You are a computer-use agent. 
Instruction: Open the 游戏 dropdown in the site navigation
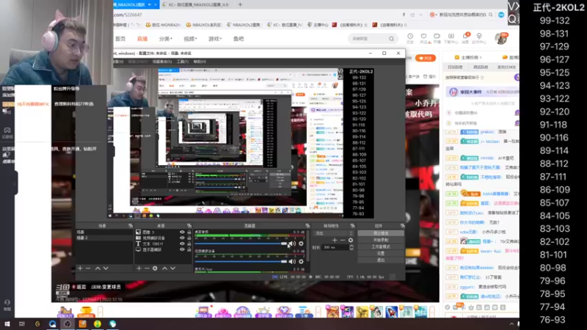[x=215, y=39]
